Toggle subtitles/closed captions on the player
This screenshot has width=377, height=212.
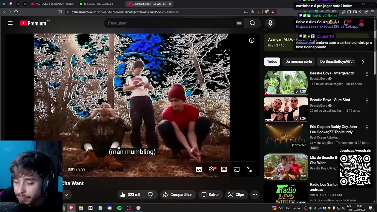pyautogui.click(x=199, y=169)
